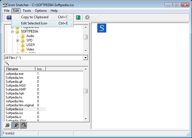This screenshot has height=138, width=192.
Task: Select softpedia.htm in the file list
Action: pyautogui.click(x=15, y=101)
